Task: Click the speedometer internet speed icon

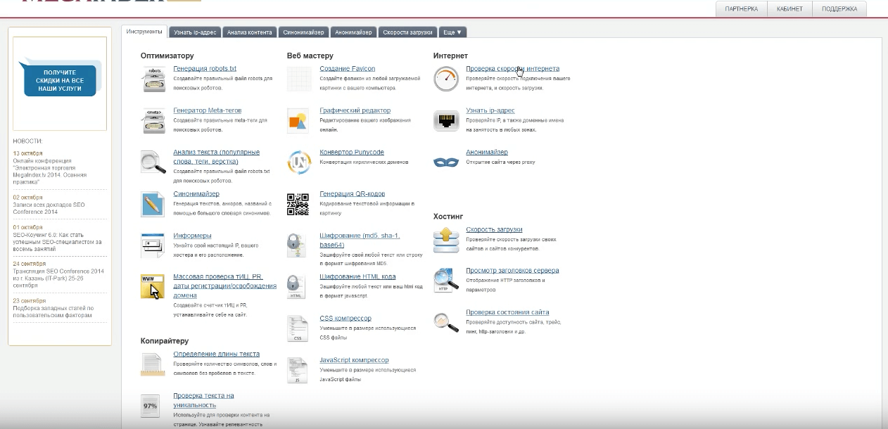Action: 446,79
